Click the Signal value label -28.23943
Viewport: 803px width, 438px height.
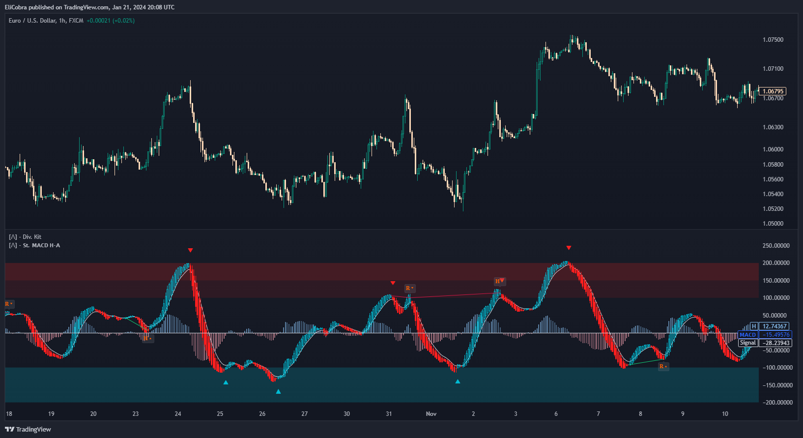(x=775, y=343)
